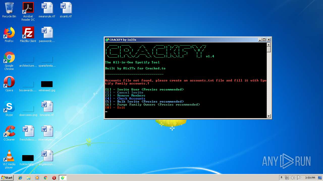Image resolution: width=323 pixels, height=181 pixels.
Task: Click 'The All-in-One Spotify Tool' text
Action: pos(132,62)
